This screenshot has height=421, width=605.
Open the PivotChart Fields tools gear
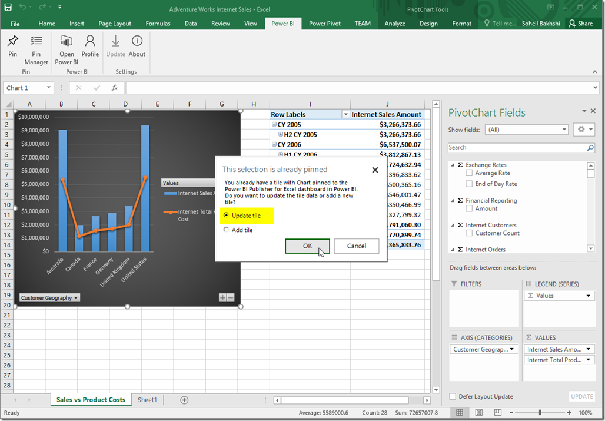pyautogui.click(x=584, y=130)
